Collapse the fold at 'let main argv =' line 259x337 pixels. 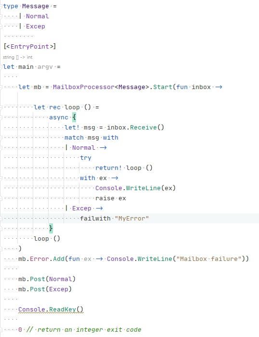(x=1, y=67)
